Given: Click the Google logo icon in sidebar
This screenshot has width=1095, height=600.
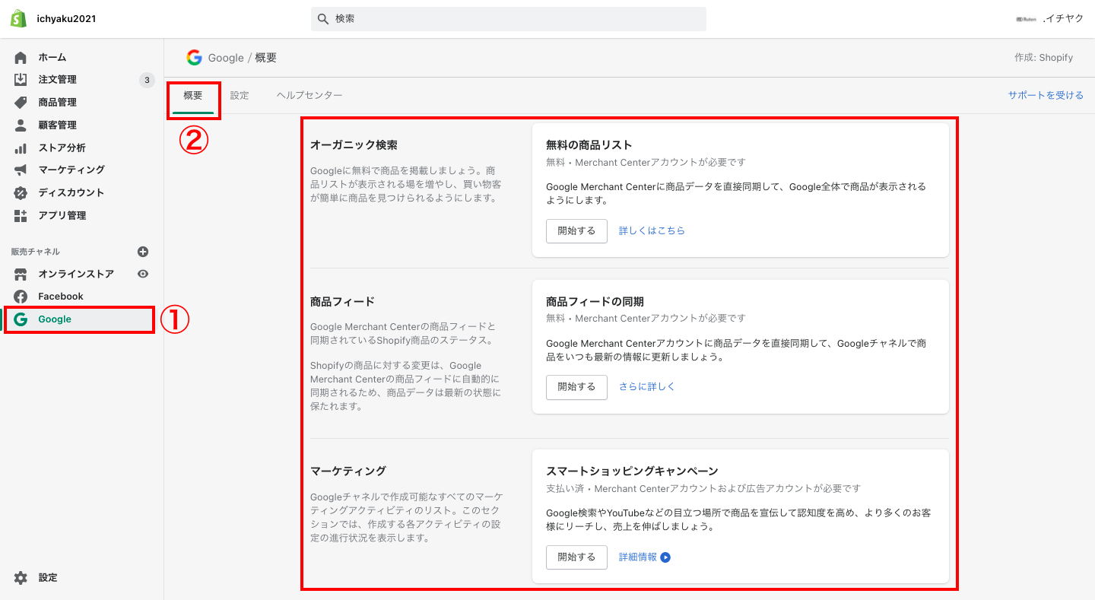Looking at the screenshot, I should point(21,319).
